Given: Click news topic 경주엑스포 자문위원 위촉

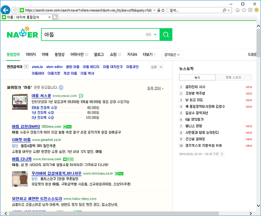Looking at the screenshot, I should (x=204, y=146).
